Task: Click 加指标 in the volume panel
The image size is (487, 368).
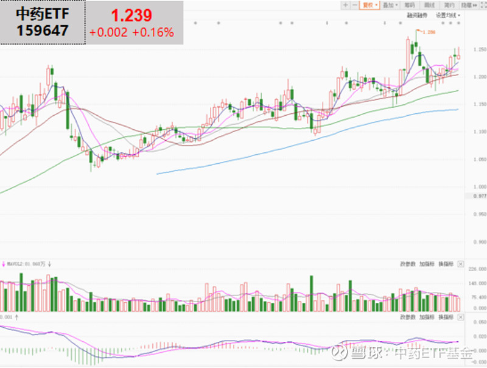Action: click(x=427, y=264)
